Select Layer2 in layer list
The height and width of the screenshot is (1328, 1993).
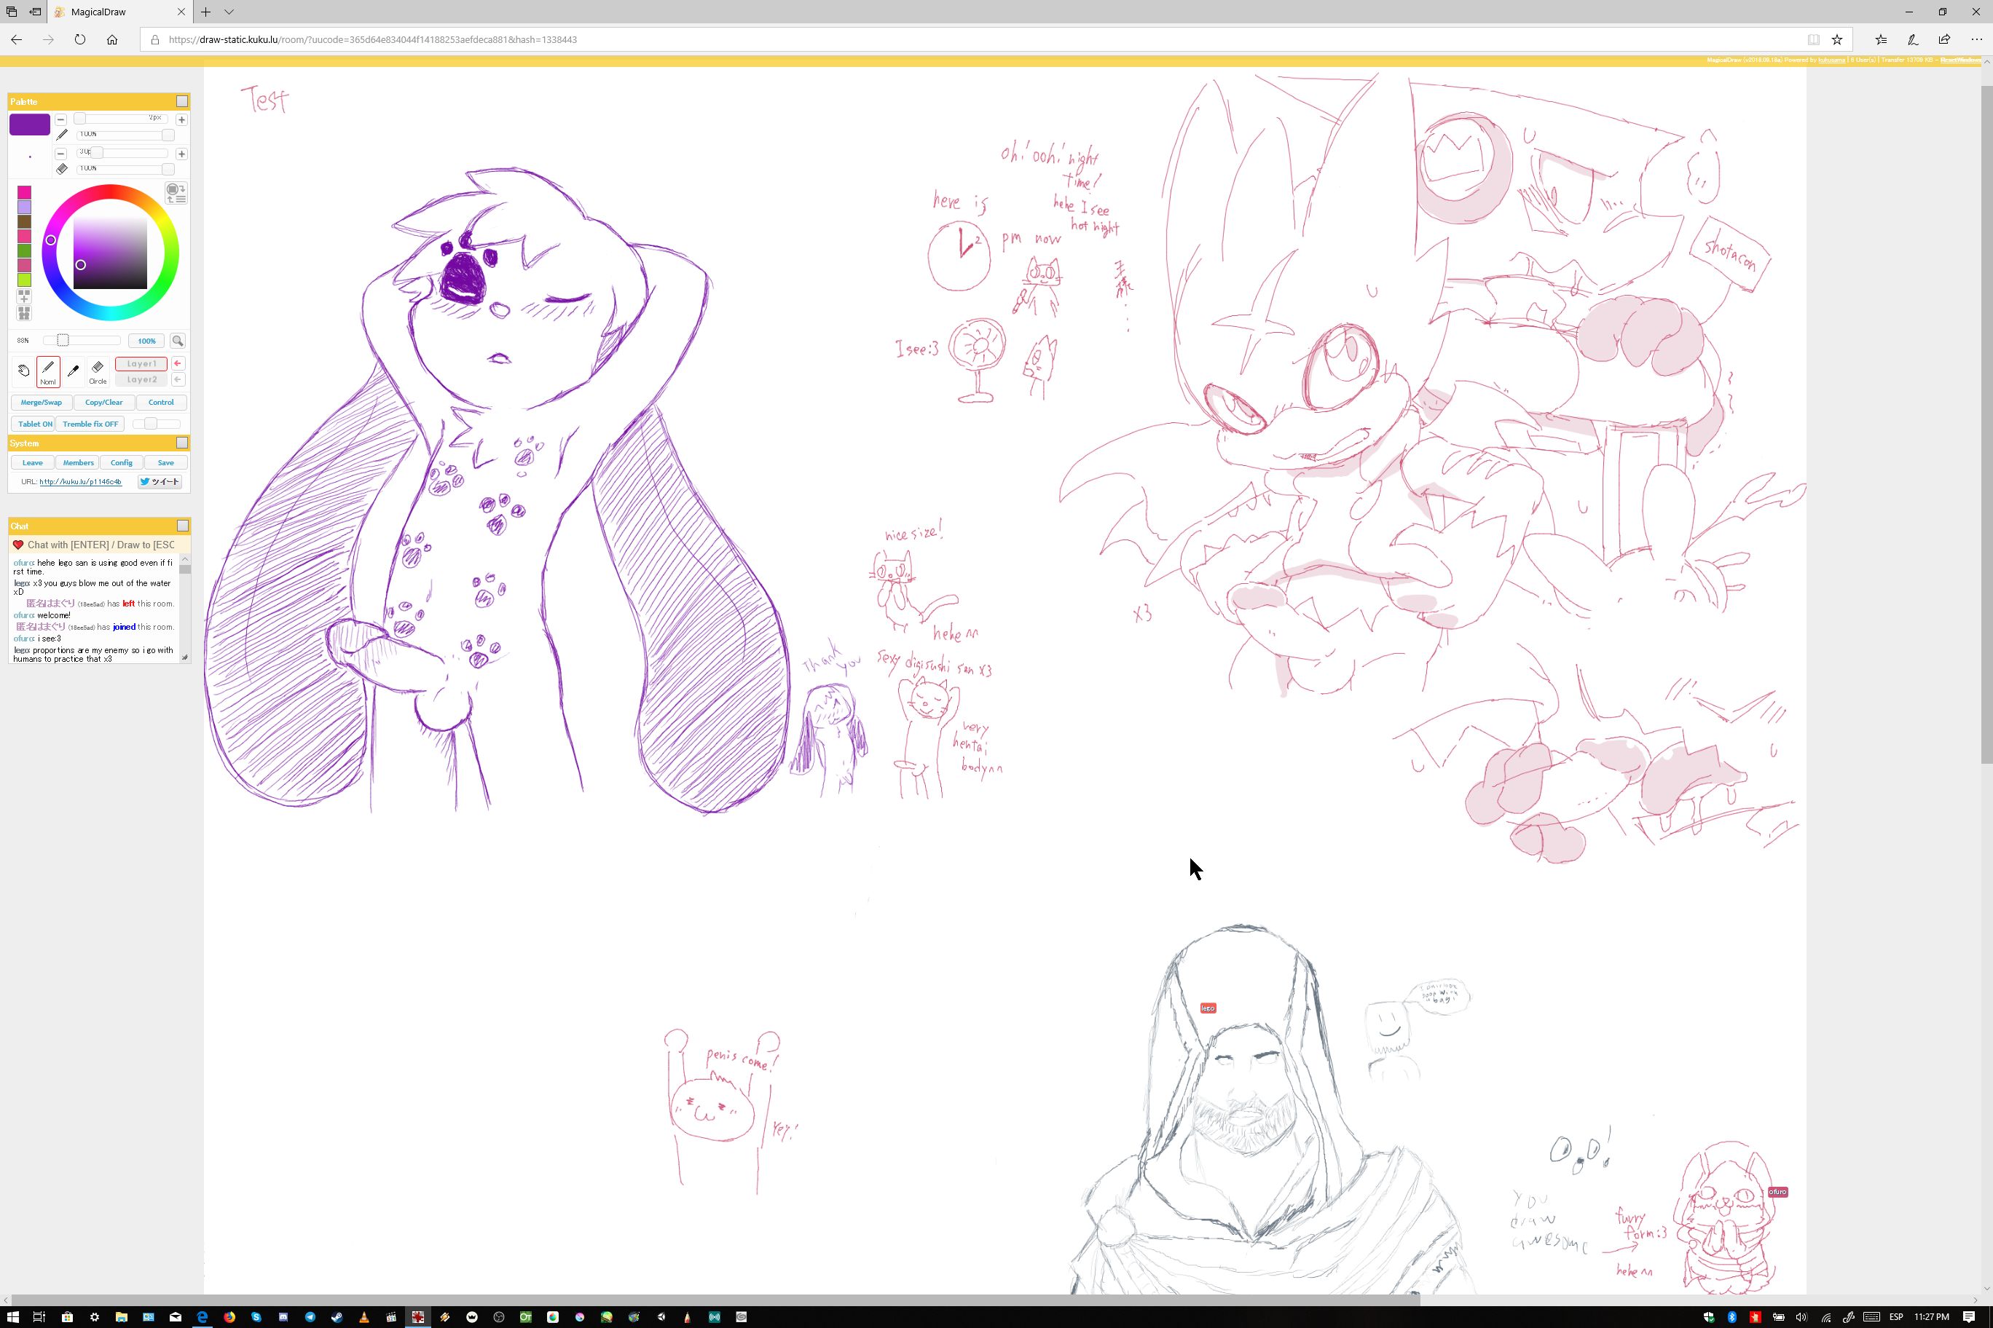coord(141,380)
